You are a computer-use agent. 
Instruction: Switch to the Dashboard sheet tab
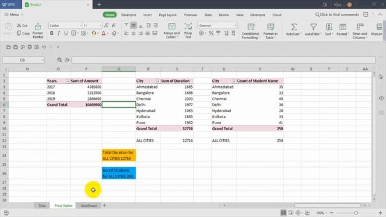(89, 206)
